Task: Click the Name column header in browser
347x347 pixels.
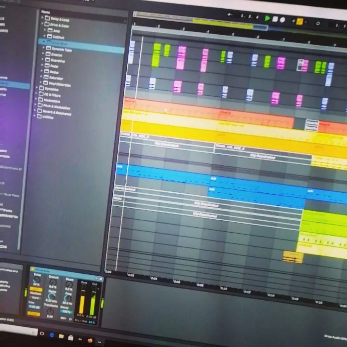Action: click(x=46, y=12)
